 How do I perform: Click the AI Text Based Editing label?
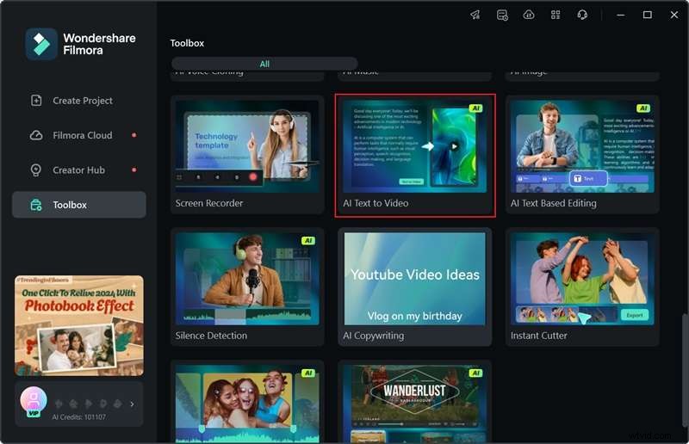(x=554, y=203)
